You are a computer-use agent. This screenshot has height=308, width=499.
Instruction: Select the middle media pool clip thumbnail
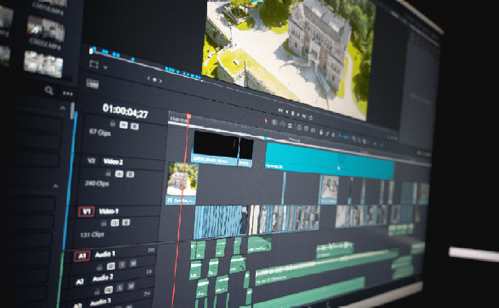tap(46, 29)
